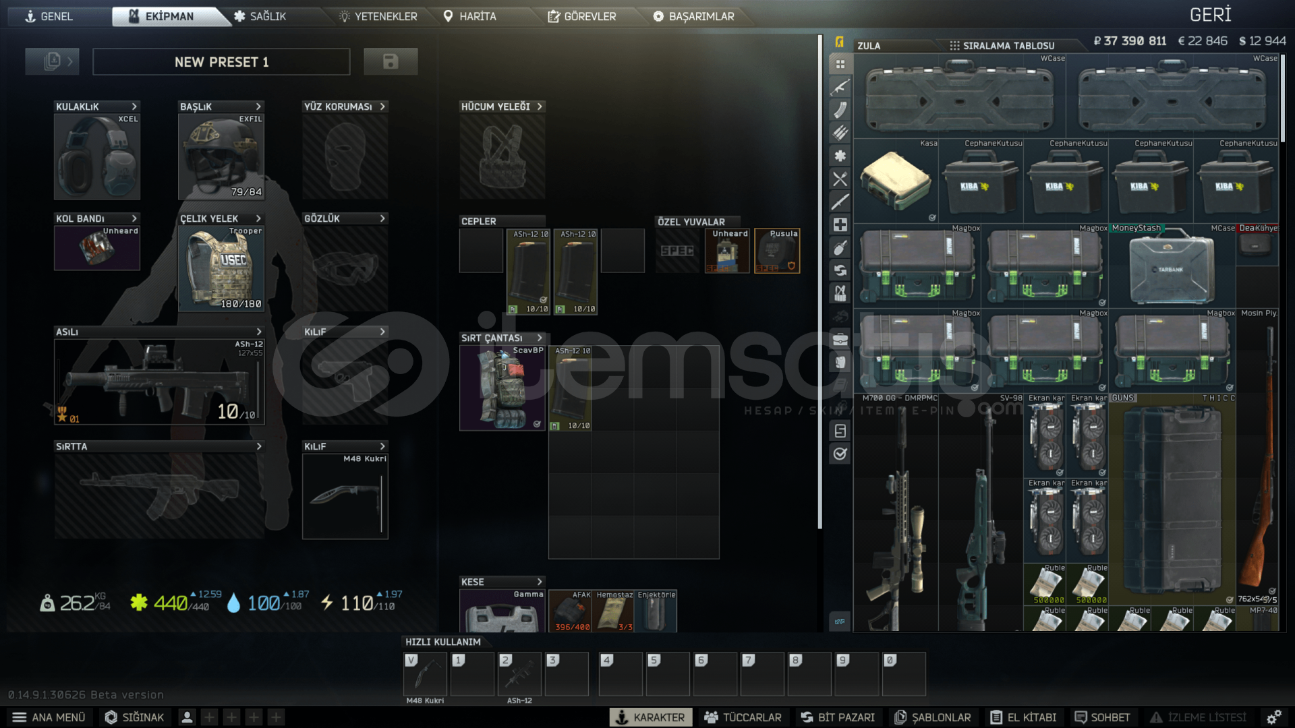This screenshot has height=728, width=1295.
Task: Edit the NEW PRESET 1 name field
Action: [221, 61]
